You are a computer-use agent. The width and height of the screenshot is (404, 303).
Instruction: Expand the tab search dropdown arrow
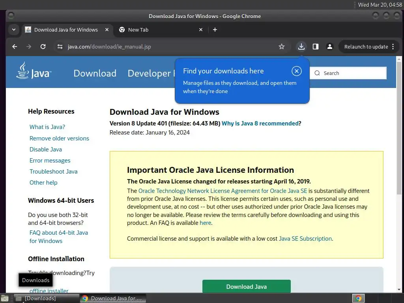14,30
